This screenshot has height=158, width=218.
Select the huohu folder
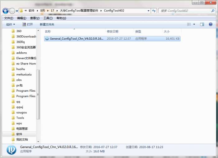21,69
